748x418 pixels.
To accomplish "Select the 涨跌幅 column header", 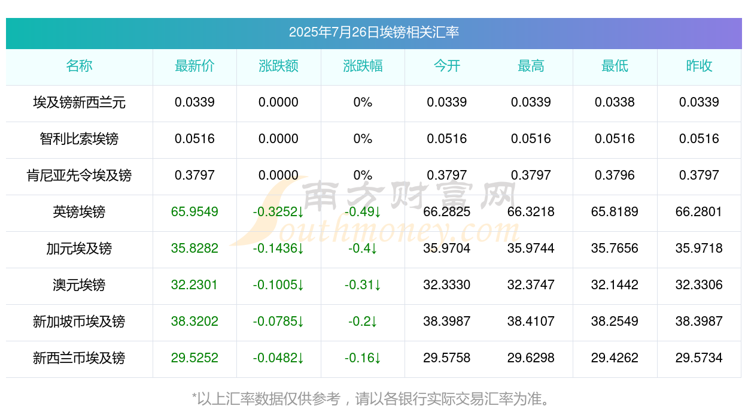I will coord(363,66).
